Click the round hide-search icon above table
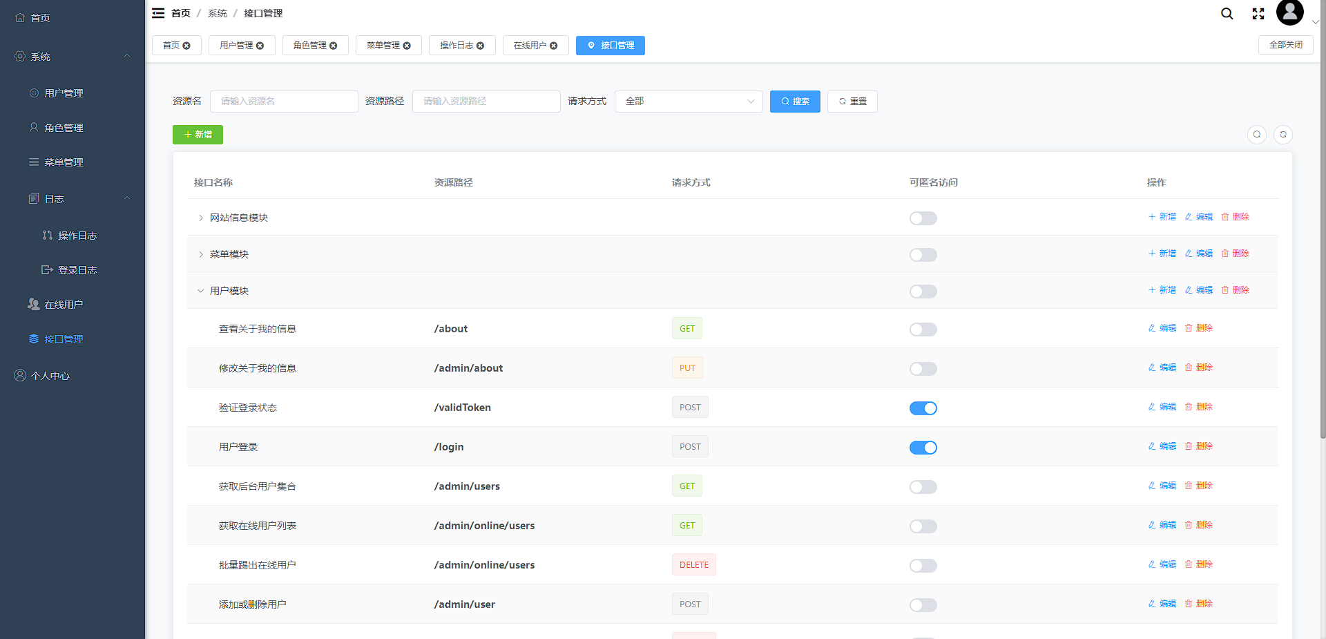This screenshot has width=1326, height=639. (x=1256, y=135)
